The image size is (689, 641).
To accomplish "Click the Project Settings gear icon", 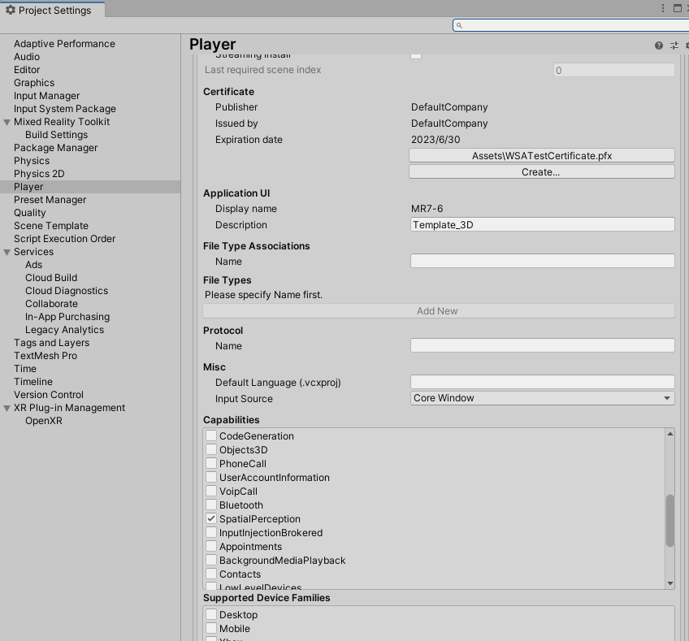I will 11,10.
